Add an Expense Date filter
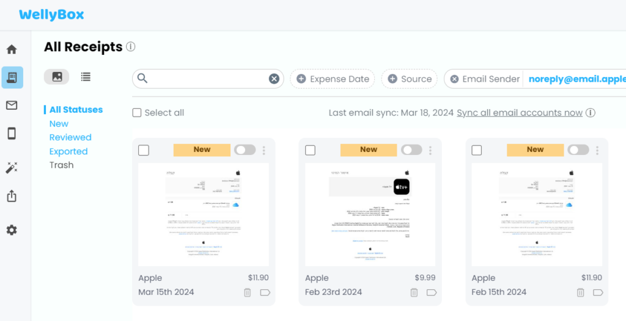The width and height of the screenshot is (626, 321). point(333,79)
